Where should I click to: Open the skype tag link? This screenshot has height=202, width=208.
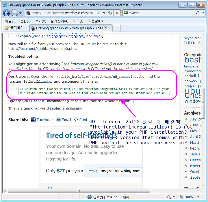[189, 38]
